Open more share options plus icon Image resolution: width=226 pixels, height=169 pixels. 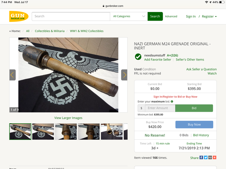214,158
